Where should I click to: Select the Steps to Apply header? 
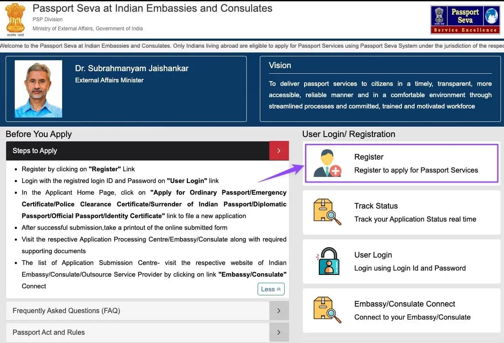pos(138,151)
